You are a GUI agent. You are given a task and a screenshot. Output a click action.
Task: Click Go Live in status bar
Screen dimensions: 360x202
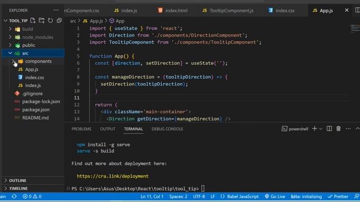click(x=275, y=196)
